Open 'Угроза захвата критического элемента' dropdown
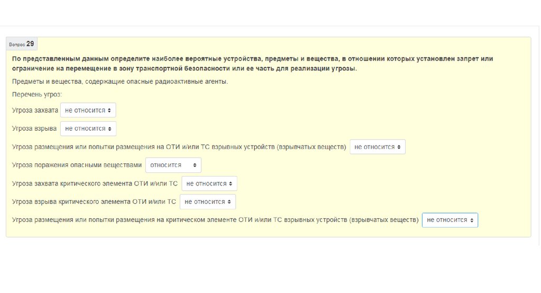541x293 pixels. point(209,183)
